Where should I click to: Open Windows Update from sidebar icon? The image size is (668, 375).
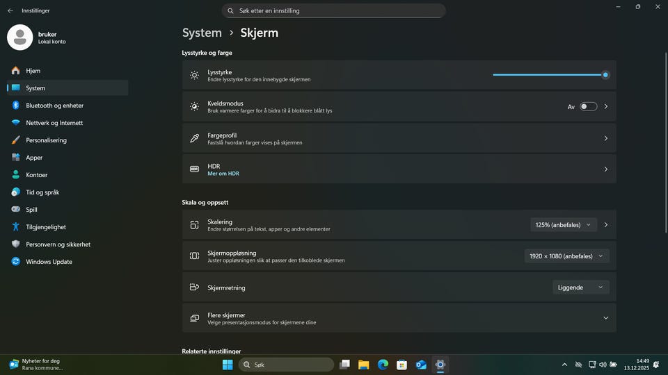pyautogui.click(x=15, y=262)
